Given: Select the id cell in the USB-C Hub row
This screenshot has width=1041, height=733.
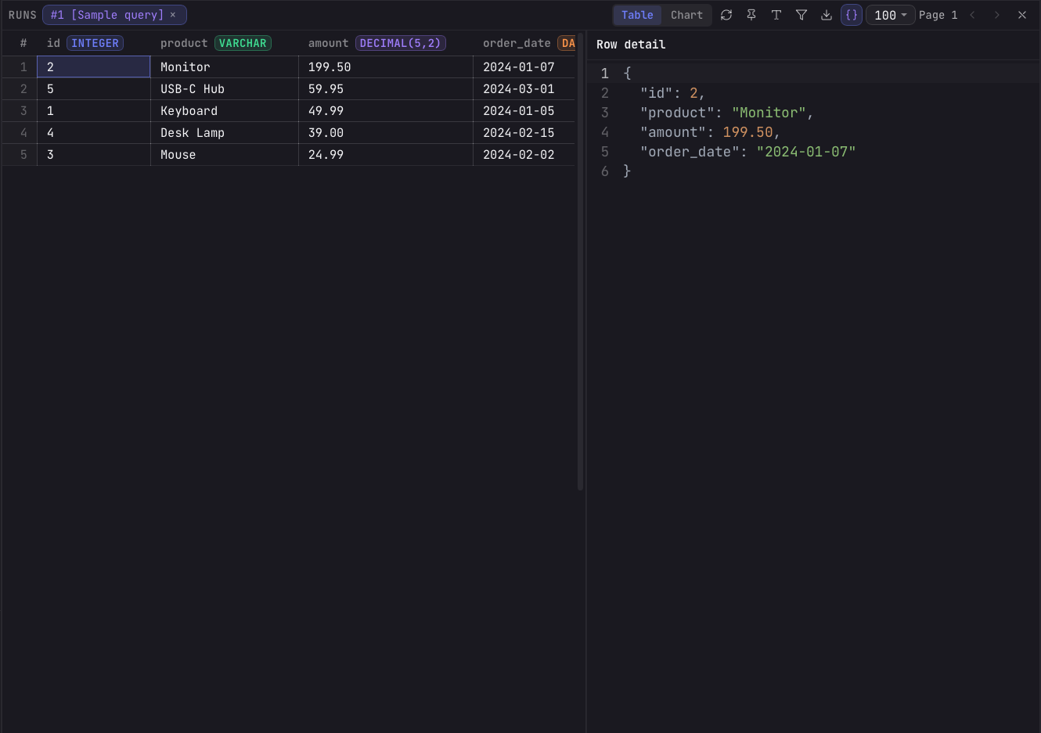Looking at the screenshot, I should pyautogui.click(x=94, y=89).
